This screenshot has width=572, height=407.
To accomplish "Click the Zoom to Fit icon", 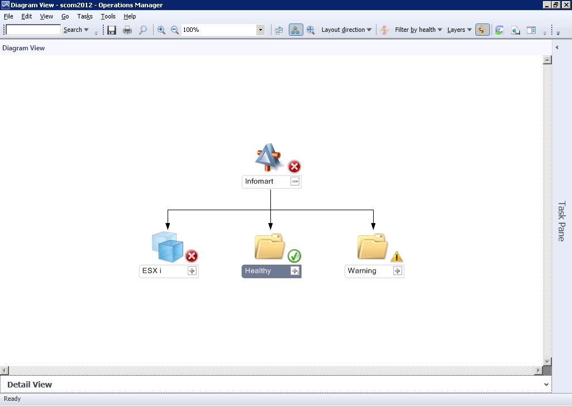I will point(311,30).
